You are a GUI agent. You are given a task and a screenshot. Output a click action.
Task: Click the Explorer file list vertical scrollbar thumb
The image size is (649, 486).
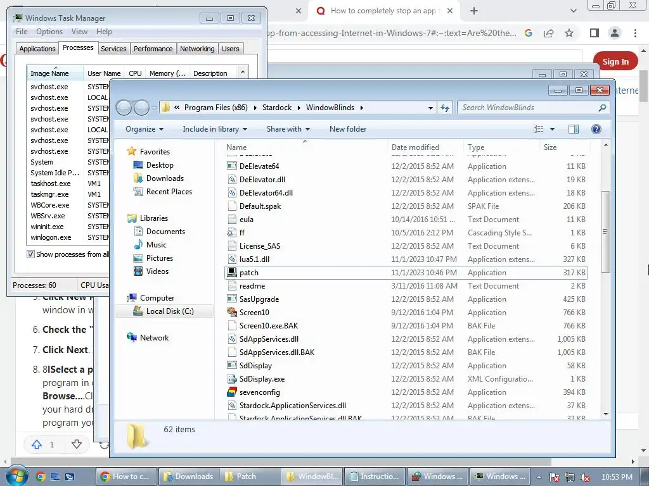click(605, 232)
